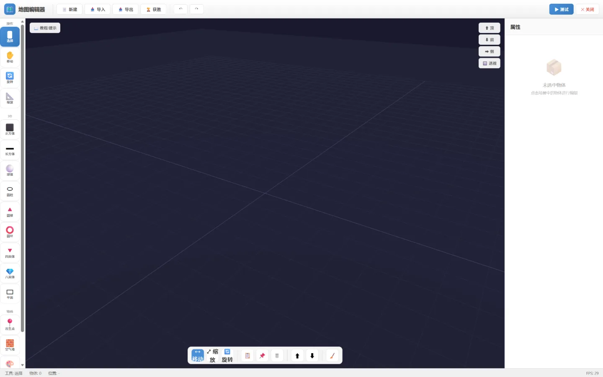Switch to the 顶 top view
603x377 pixels.
click(490, 28)
